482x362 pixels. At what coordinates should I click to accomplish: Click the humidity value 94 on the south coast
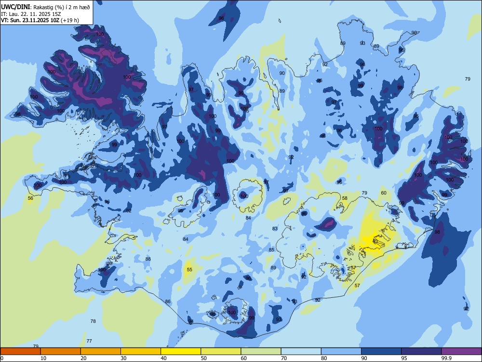pyautogui.click(x=191, y=321)
